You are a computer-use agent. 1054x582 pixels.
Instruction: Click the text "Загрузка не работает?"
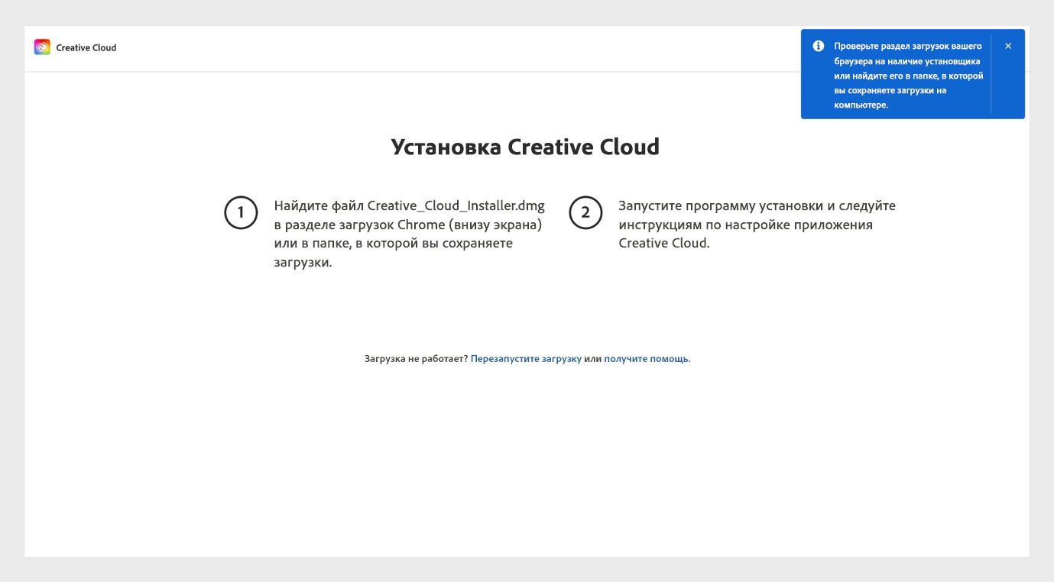coord(416,359)
